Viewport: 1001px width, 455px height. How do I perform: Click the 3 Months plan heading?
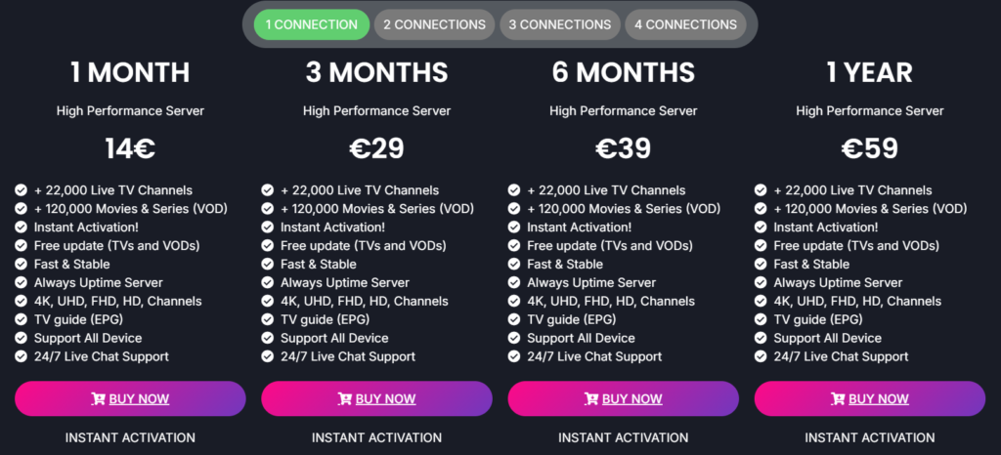point(376,72)
